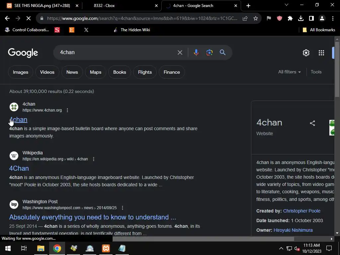Image resolution: width=340 pixels, height=255 pixels.
Task: Open Google quick settings gear
Action: [x=306, y=53]
